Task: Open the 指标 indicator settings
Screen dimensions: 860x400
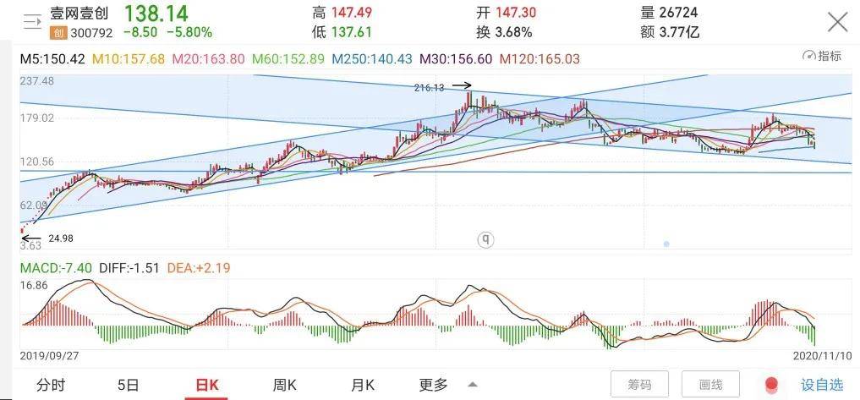Action: click(822, 57)
